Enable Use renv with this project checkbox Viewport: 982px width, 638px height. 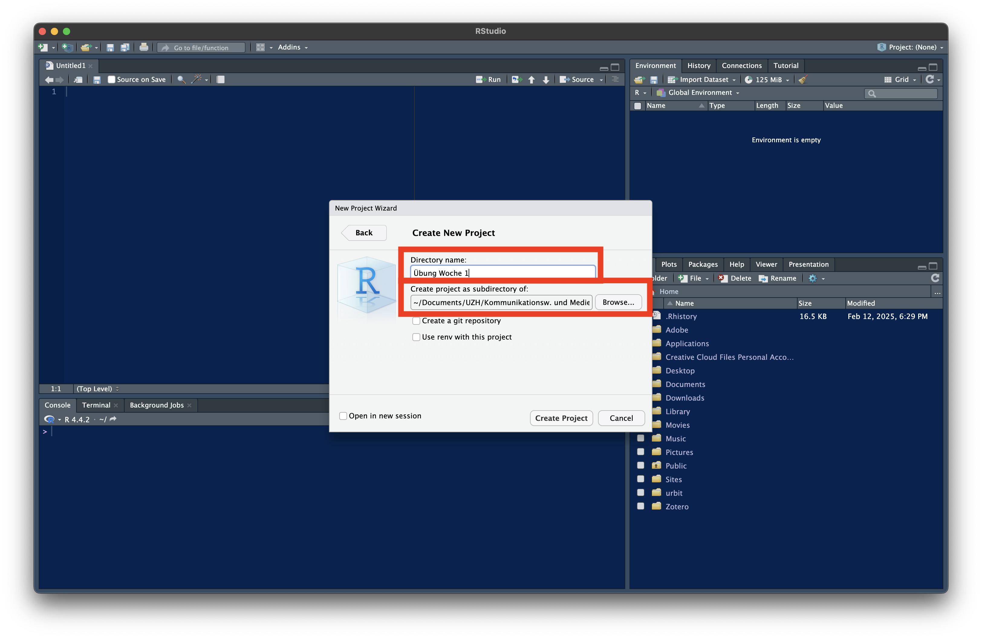[x=416, y=337]
